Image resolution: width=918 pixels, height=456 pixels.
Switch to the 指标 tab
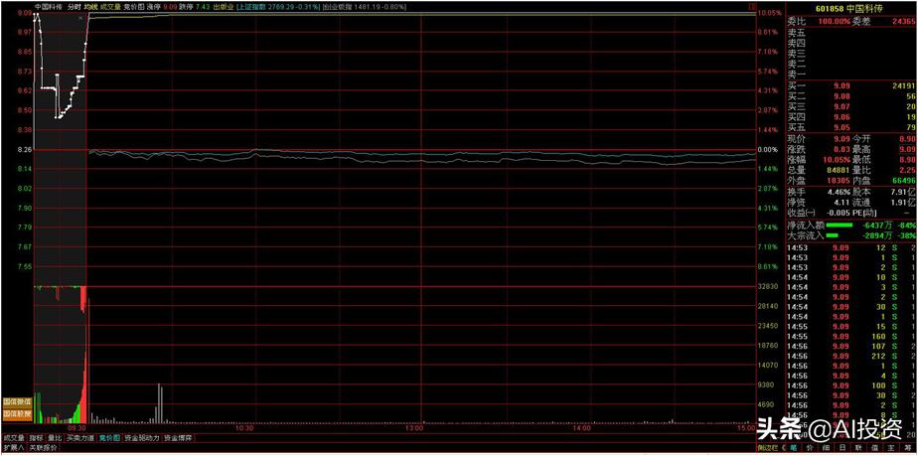37,437
